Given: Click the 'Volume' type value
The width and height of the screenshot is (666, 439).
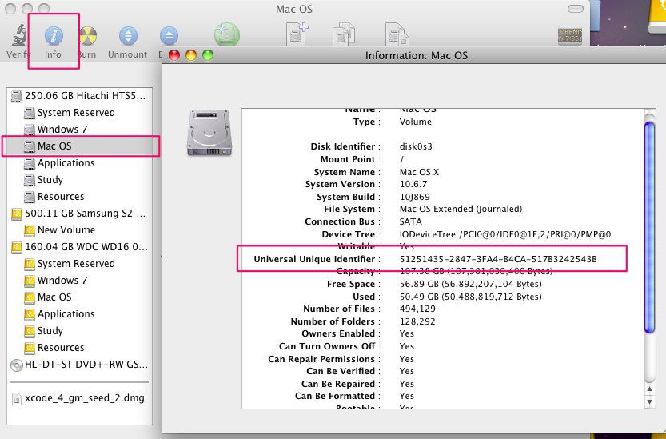Looking at the screenshot, I should pyautogui.click(x=416, y=122).
